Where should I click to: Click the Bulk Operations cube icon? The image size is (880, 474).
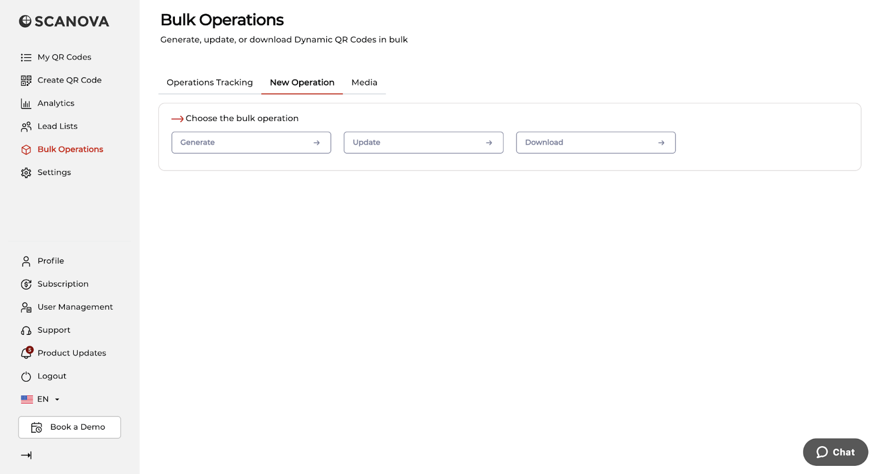click(x=26, y=150)
